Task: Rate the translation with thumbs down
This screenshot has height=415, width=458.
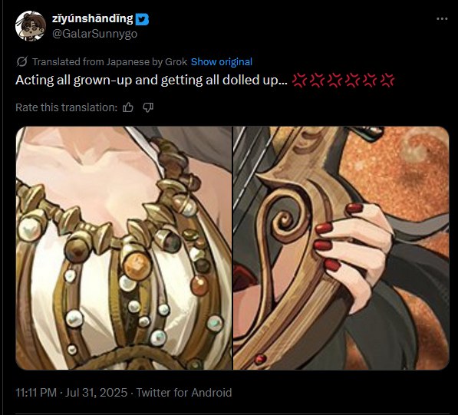Action: click(148, 107)
